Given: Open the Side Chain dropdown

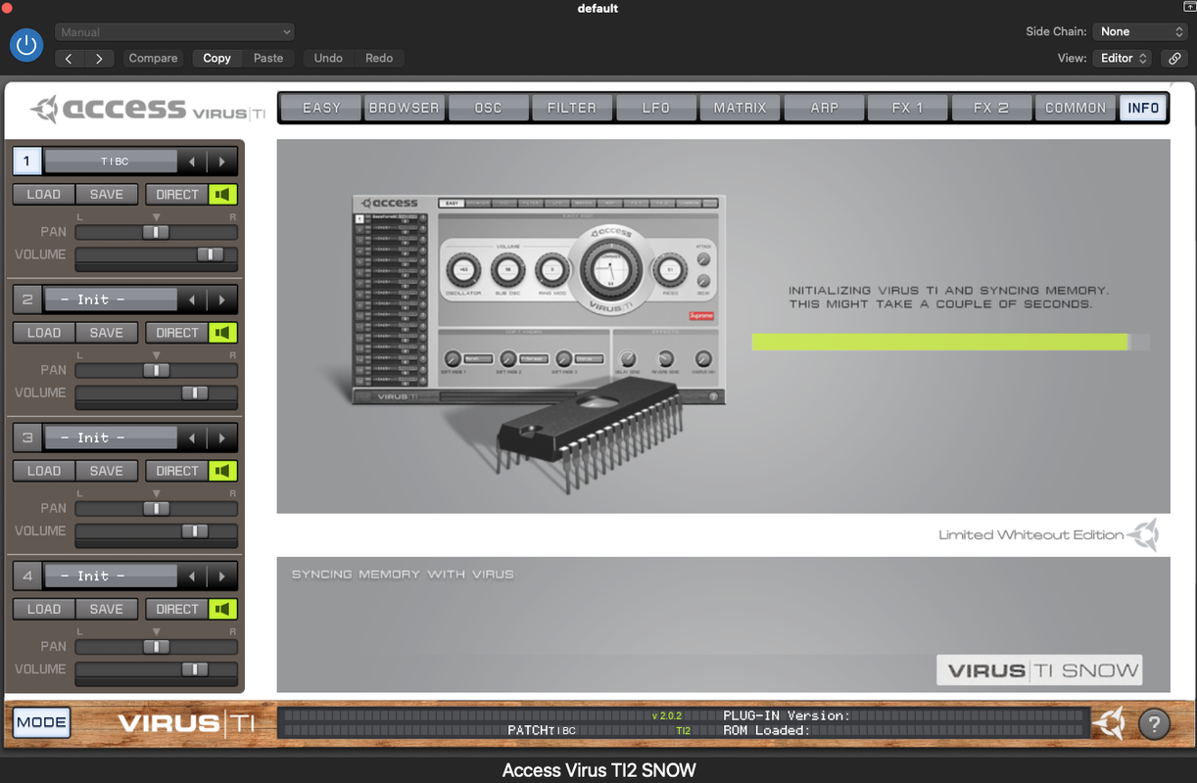Looking at the screenshot, I should [1140, 32].
